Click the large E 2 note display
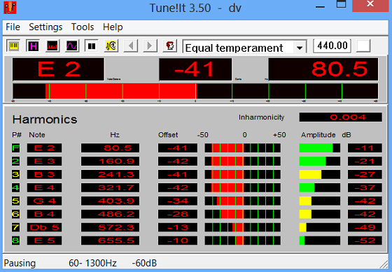392x272 pixels. point(58,69)
